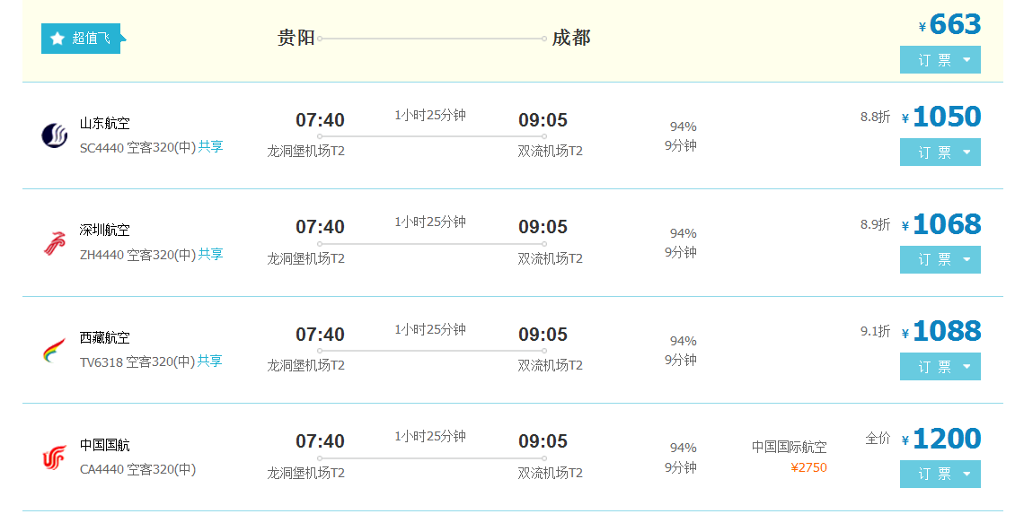
Task: Click the 成都 arrival city heading
Action: click(x=571, y=39)
